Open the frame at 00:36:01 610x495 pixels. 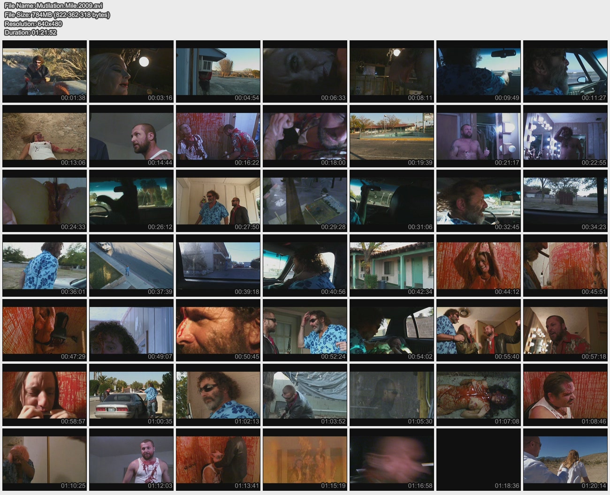[x=45, y=266]
